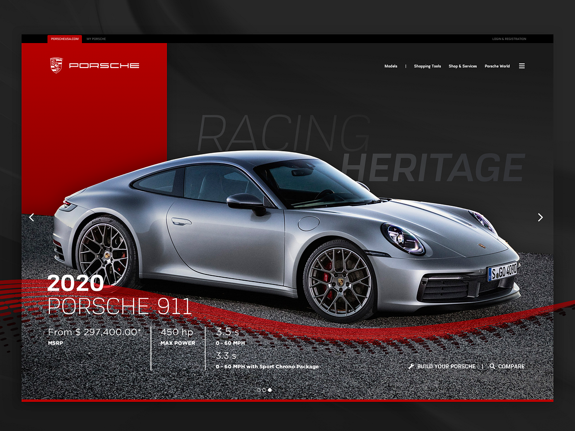Open the Shopping Tools menu
Image resolution: width=575 pixels, height=431 pixels.
click(427, 66)
